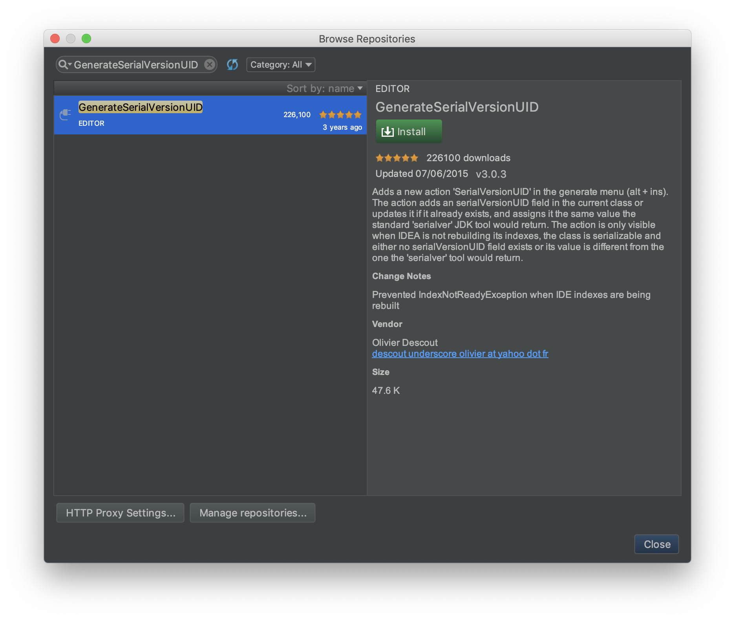Click the EDITOR label atop details pane

click(x=393, y=89)
